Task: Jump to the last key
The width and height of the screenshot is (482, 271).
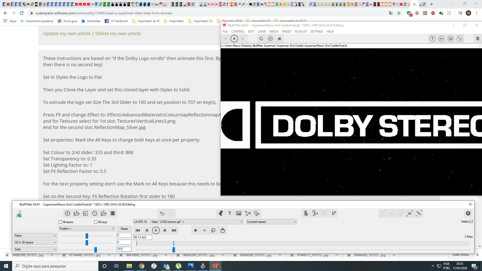Action: (x=174, y=230)
